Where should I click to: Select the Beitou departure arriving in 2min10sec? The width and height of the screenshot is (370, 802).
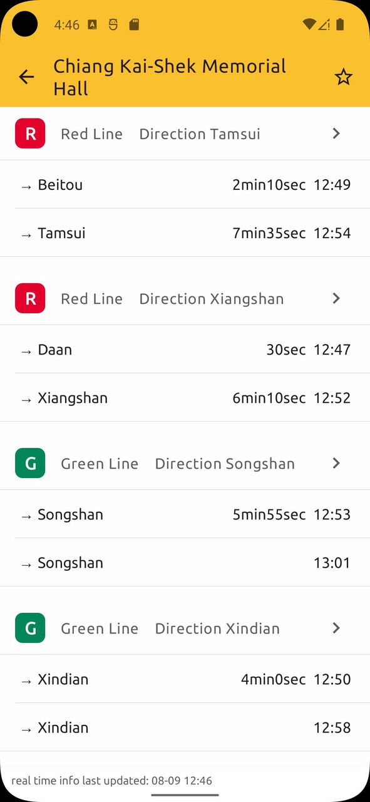pyautogui.click(x=185, y=185)
